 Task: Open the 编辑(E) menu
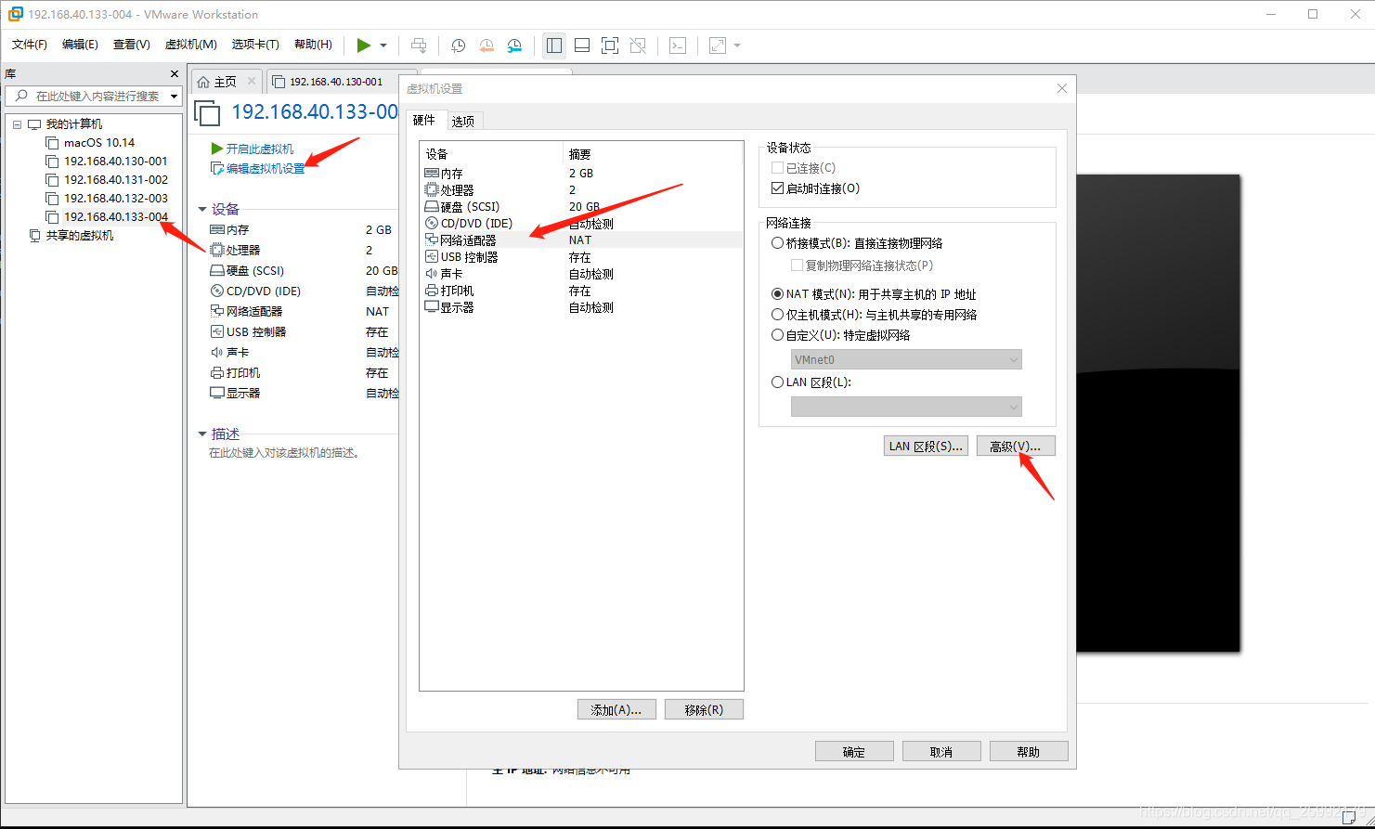80,45
